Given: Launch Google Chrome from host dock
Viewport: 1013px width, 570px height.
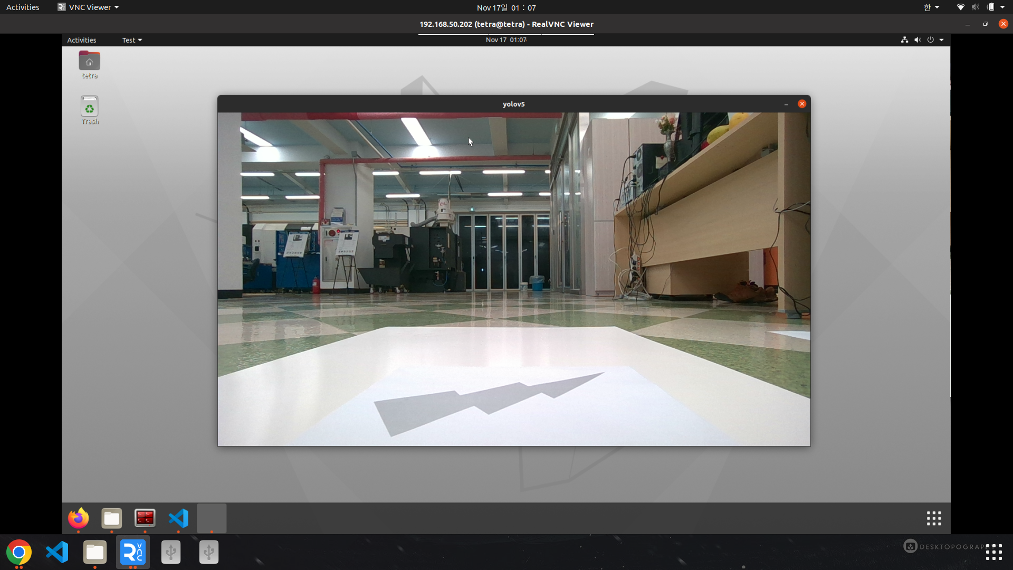Looking at the screenshot, I should (x=19, y=552).
